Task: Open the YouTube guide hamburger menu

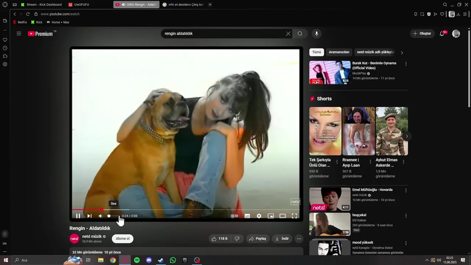Action: [x=19, y=33]
